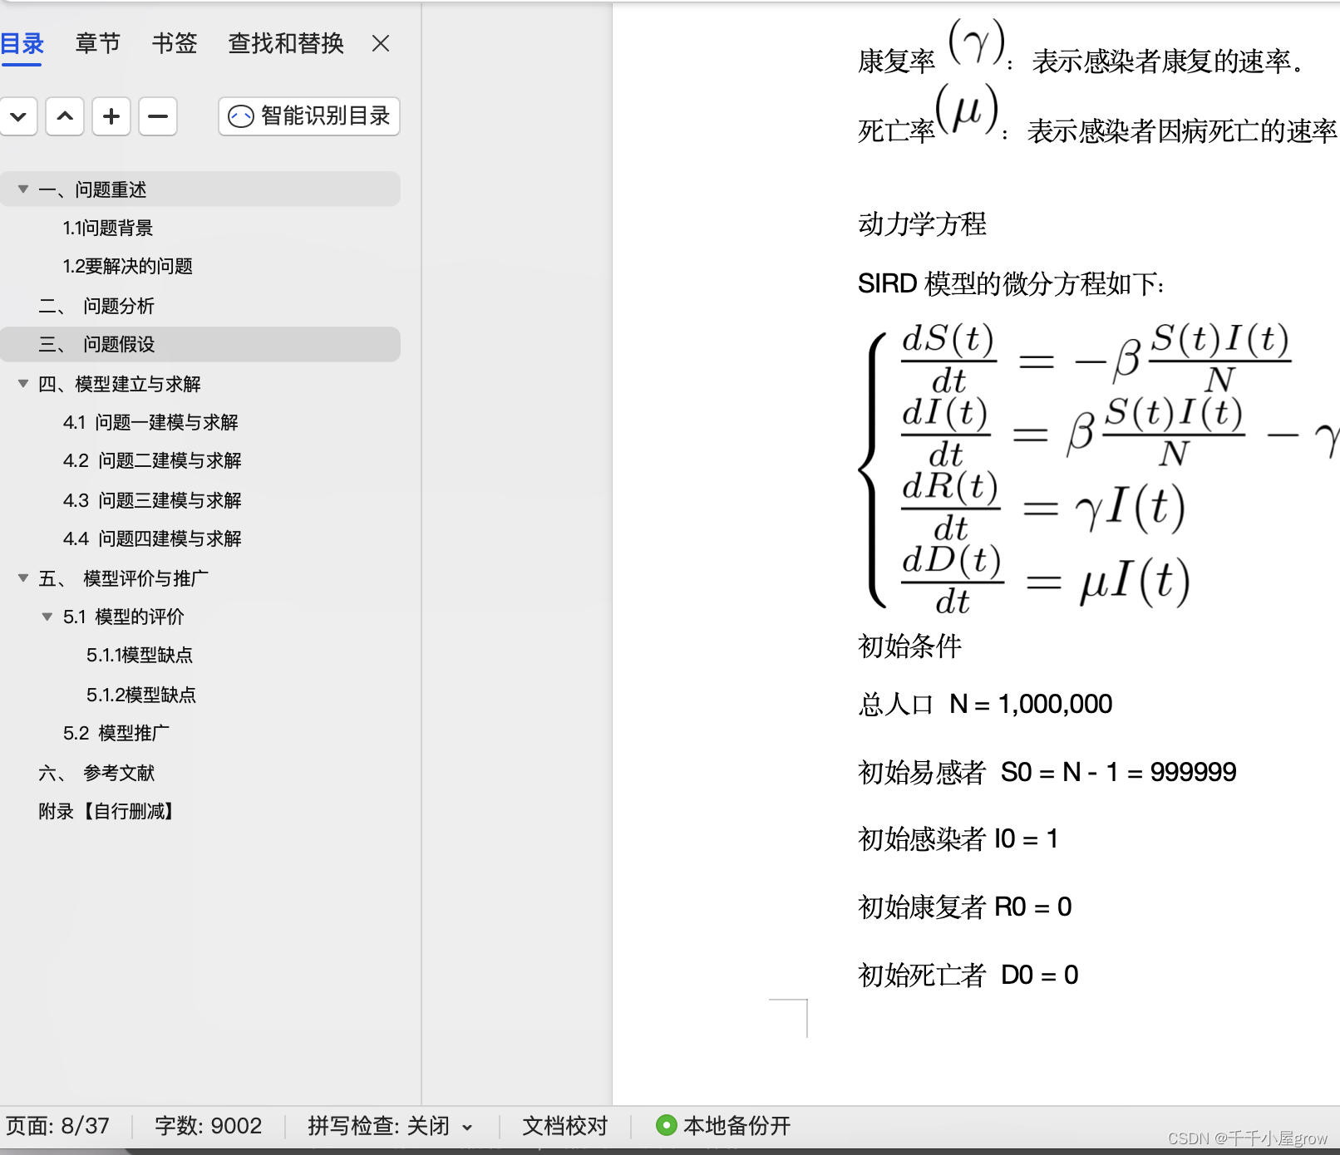Viewport: 1340px width, 1155px height.
Task: Jump to 附录【自行删减】 entry
Action: (x=106, y=811)
